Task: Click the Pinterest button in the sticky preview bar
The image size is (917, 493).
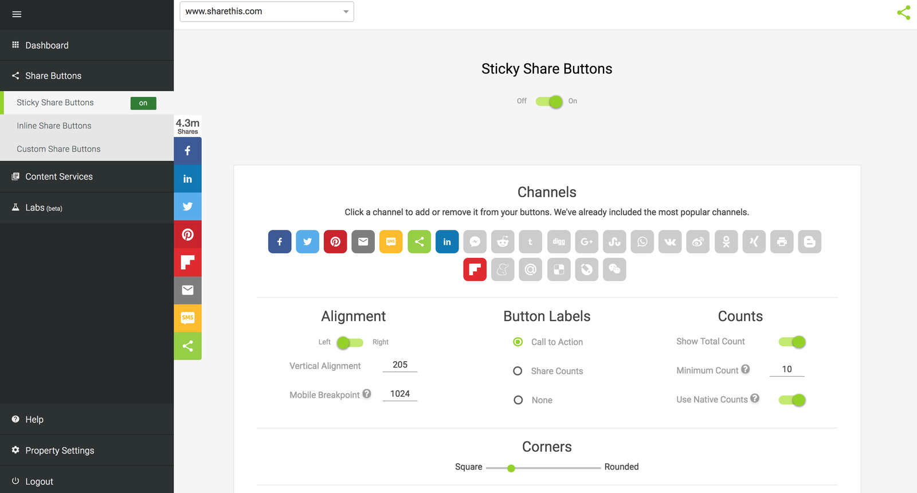Action: (187, 234)
